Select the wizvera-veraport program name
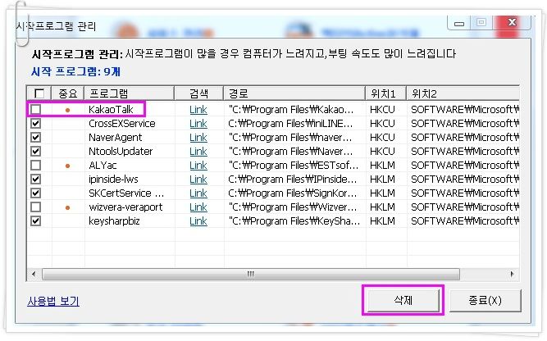This screenshot has width=547, height=341. coord(125,207)
